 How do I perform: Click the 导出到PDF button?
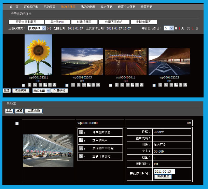point(57,22)
